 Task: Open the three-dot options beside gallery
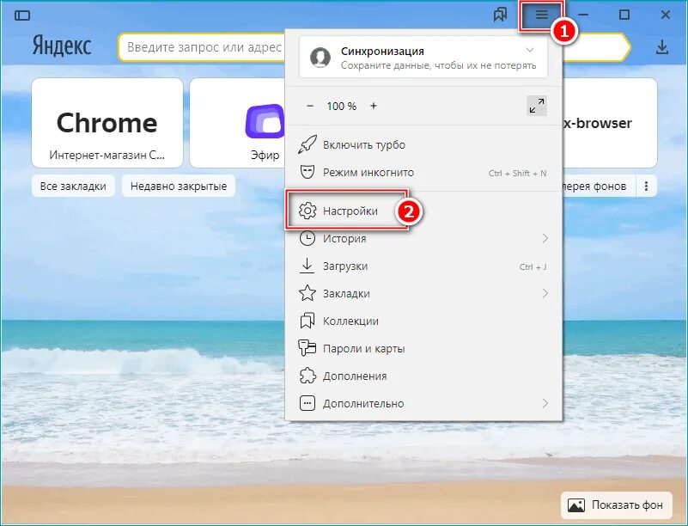click(646, 187)
